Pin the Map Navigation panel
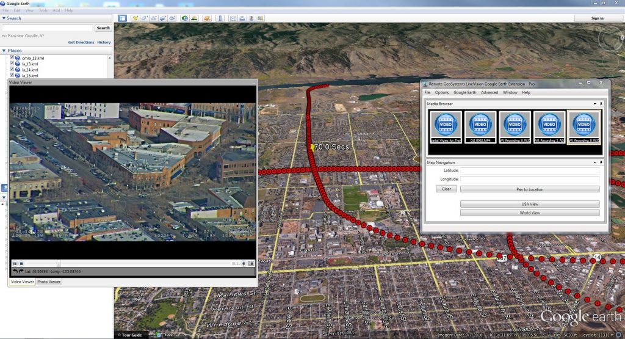Screen dimensions: 625x339 601,162
